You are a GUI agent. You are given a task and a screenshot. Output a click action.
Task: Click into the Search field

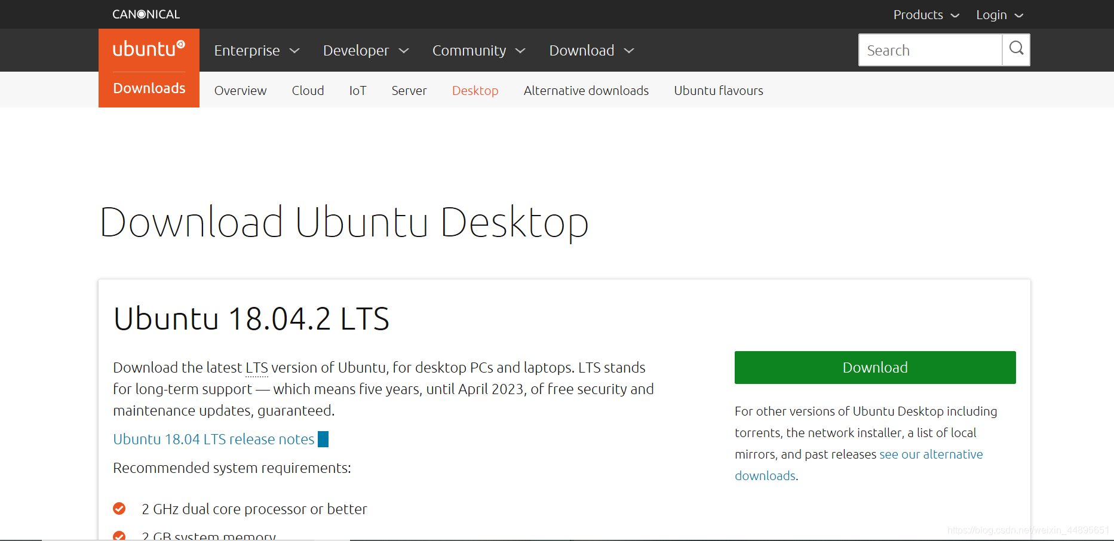coord(930,50)
